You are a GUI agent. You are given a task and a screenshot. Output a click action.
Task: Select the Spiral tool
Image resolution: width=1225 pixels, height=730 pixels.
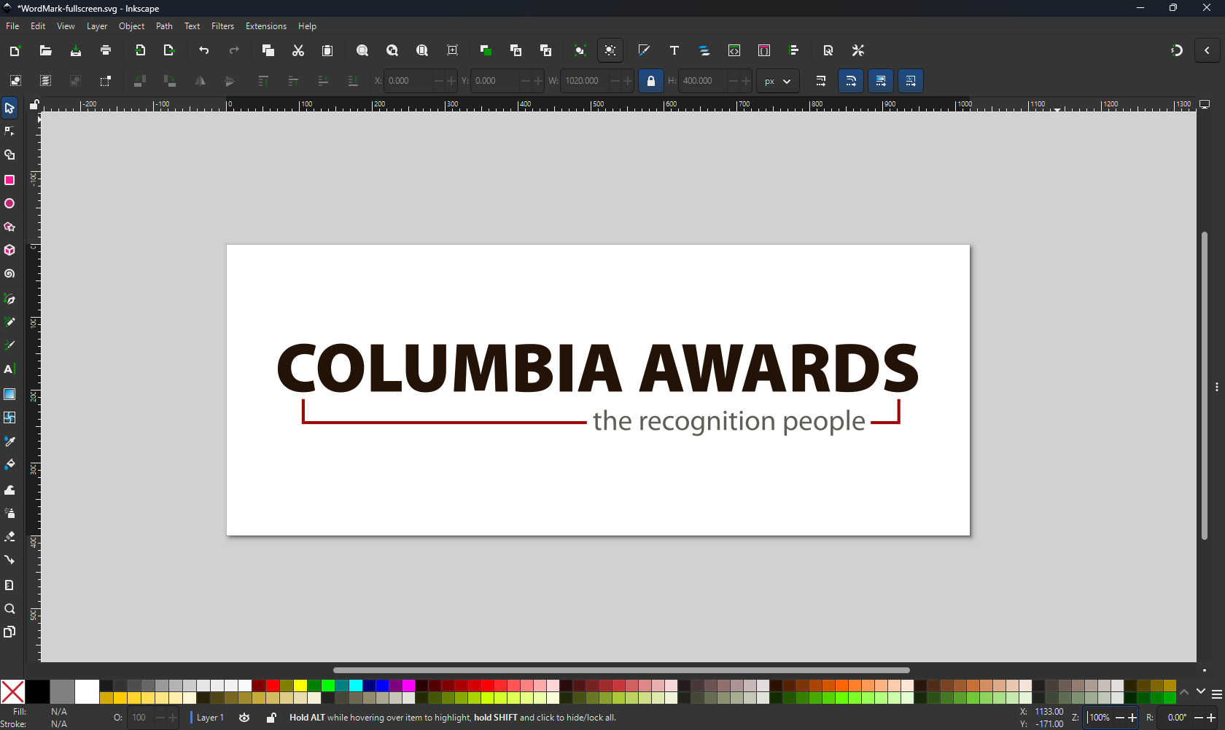coord(9,275)
